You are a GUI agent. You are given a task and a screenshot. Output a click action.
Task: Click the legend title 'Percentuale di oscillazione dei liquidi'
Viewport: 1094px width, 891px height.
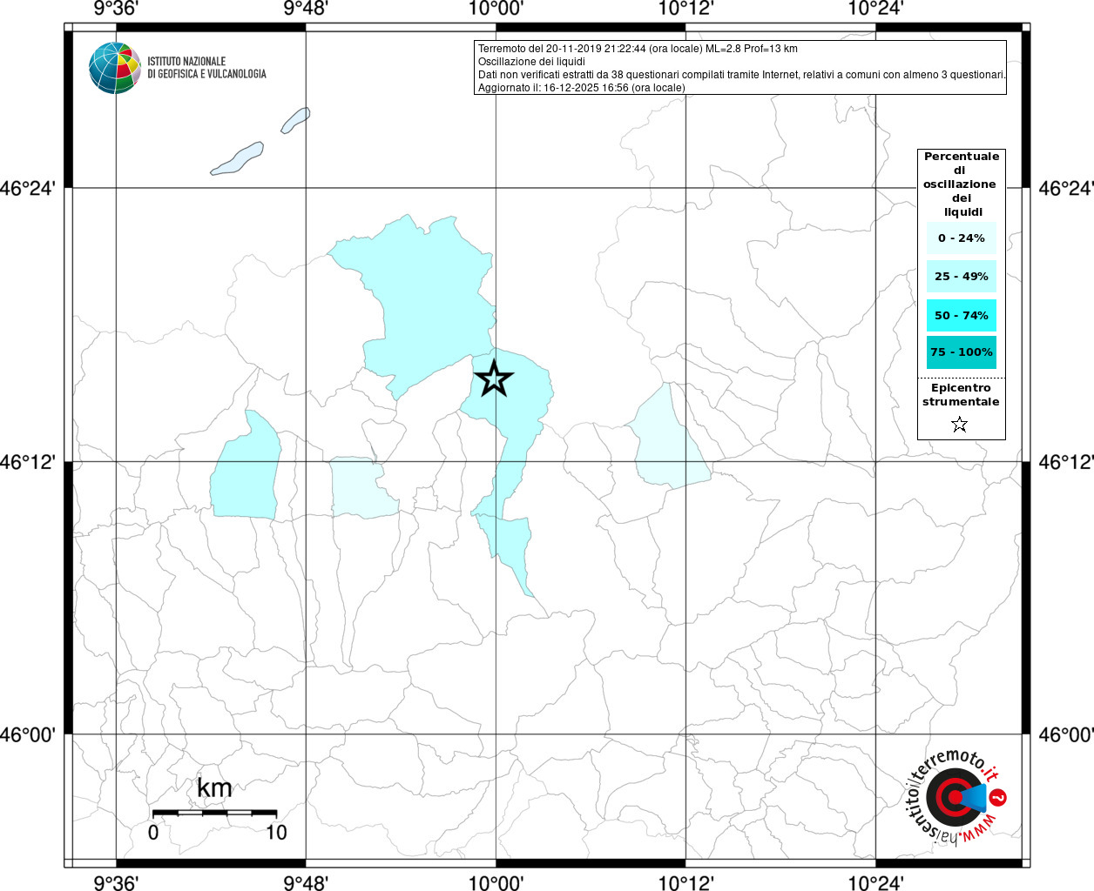962,184
